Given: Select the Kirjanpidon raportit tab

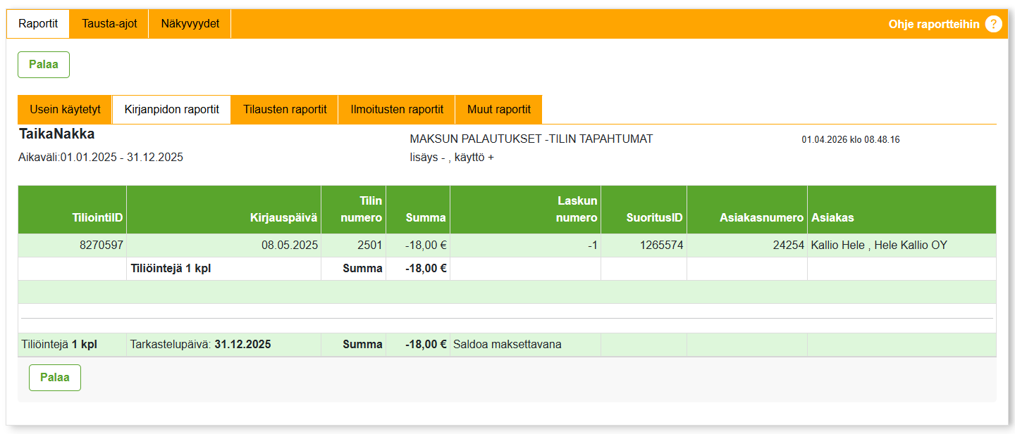Looking at the screenshot, I should [x=172, y=110].
